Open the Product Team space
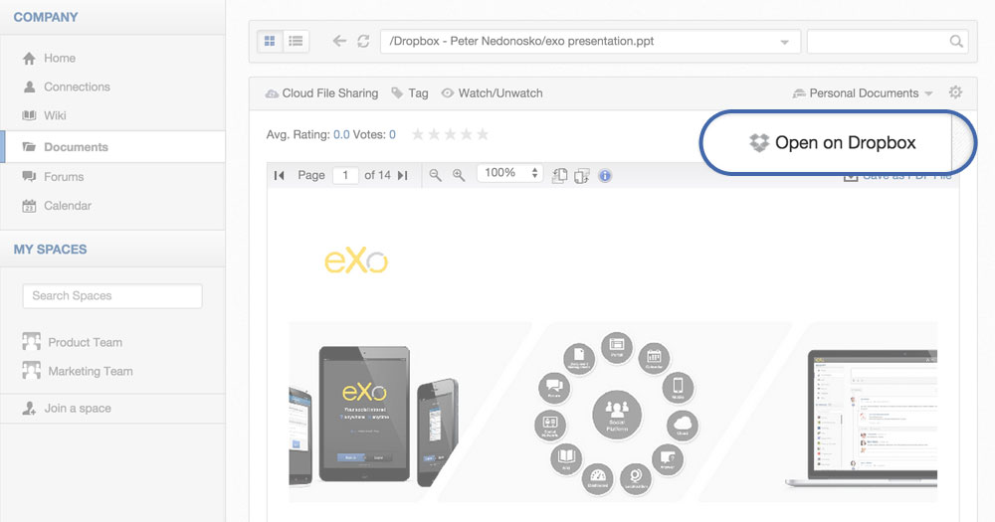Viewport: 995px width, 522px height. pyautogui.click(x=73, y=342)
